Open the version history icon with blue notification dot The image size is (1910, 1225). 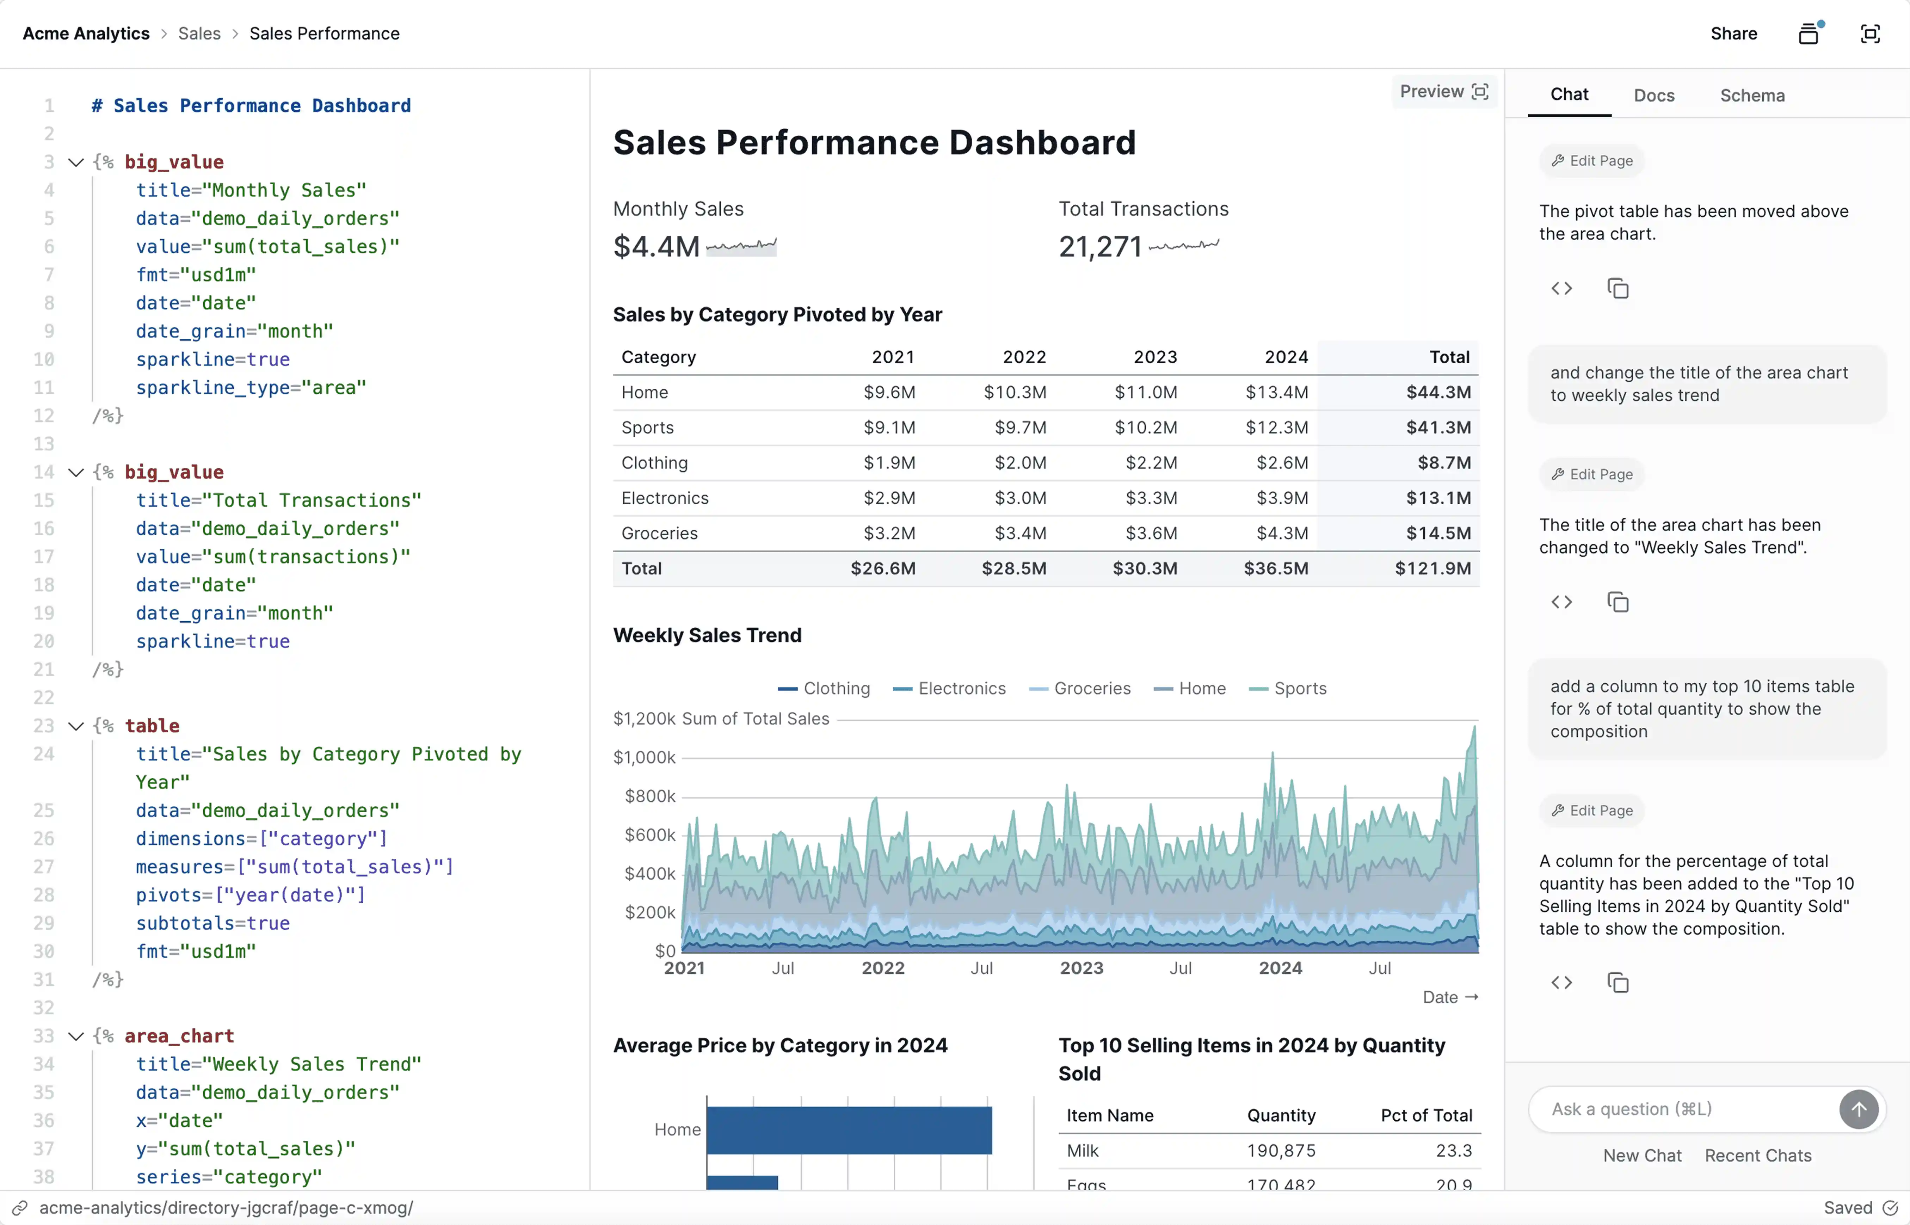pos(1808,33)
